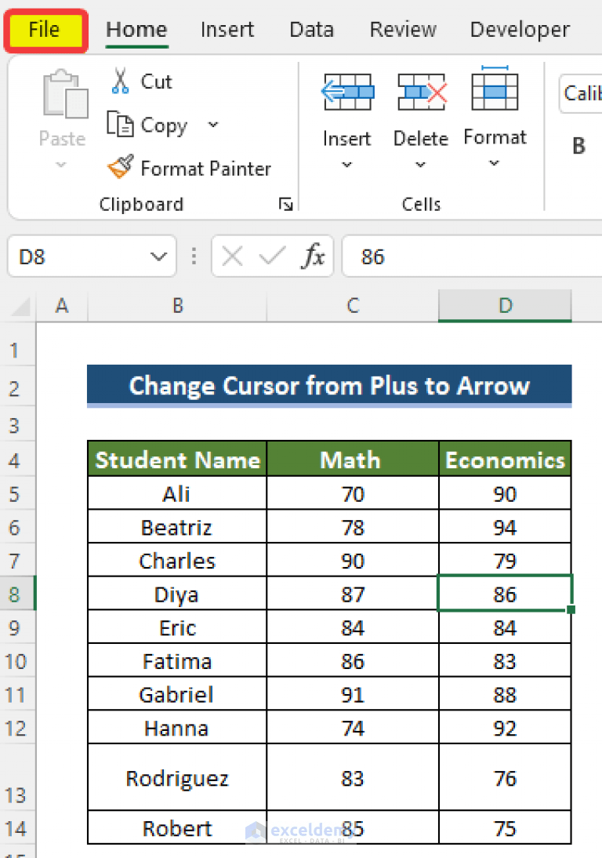
Task: Click the formula bar showing 86
Action: [470, 256]
